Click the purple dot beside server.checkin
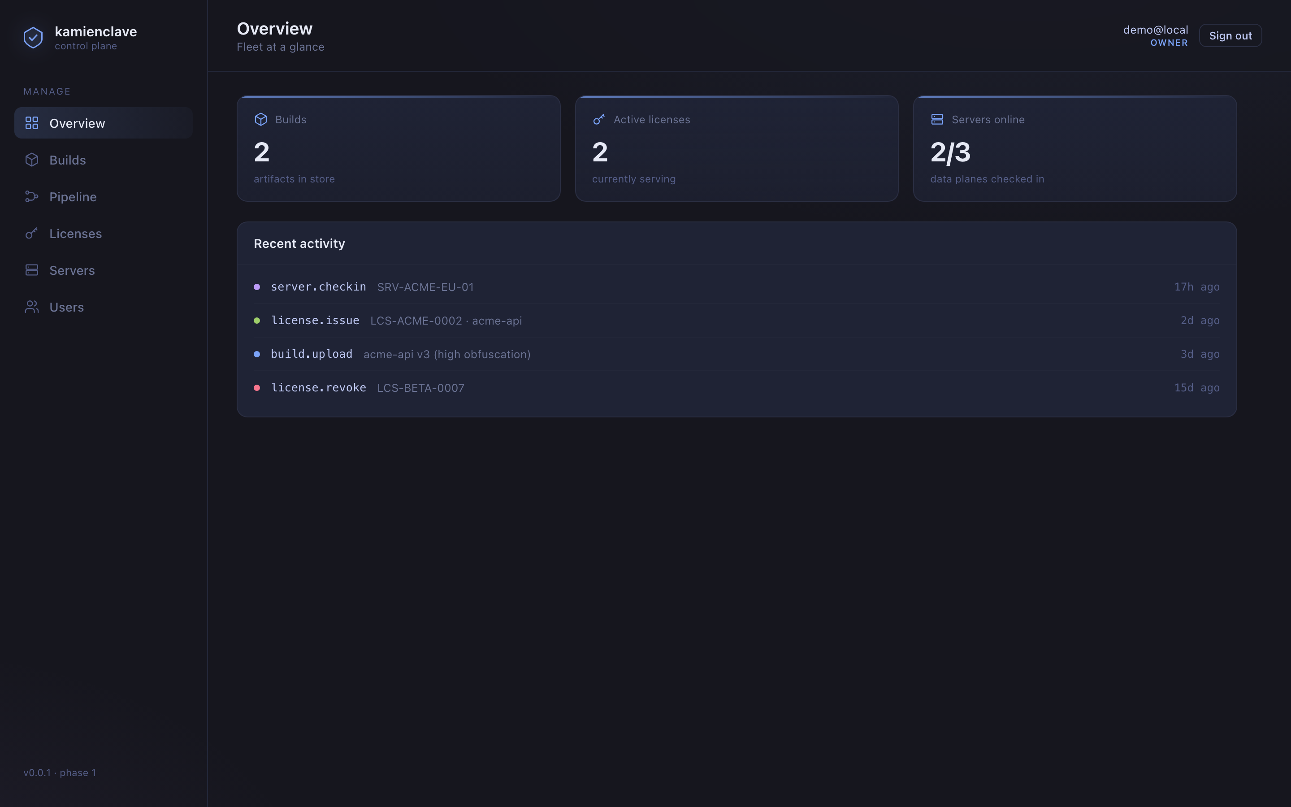This screenshot has height=807, width=1291. click(257, 287)
